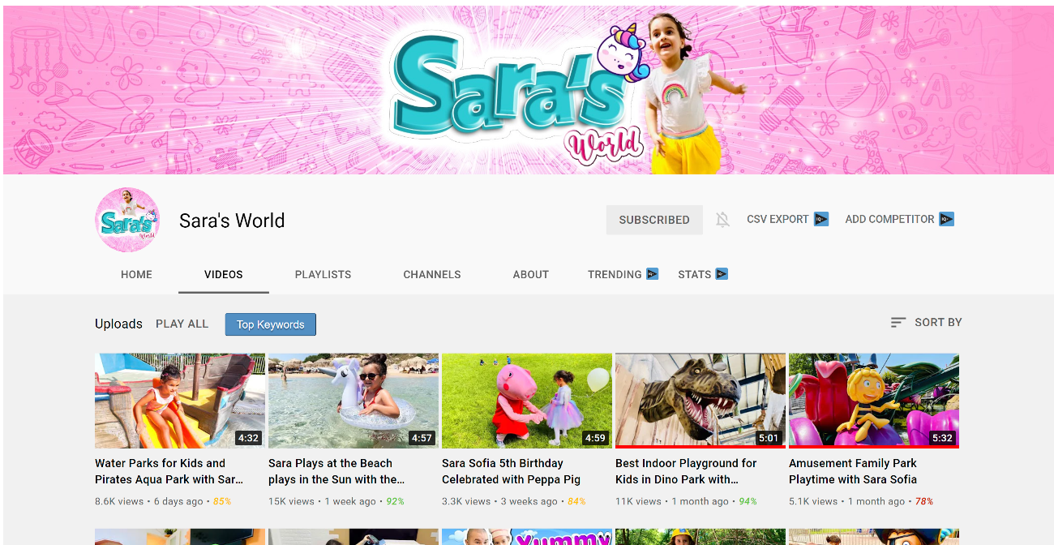This screenshot has width=1054, height=545.
Task: Click the Trending tab badge icon
Action: pos(652,274)
